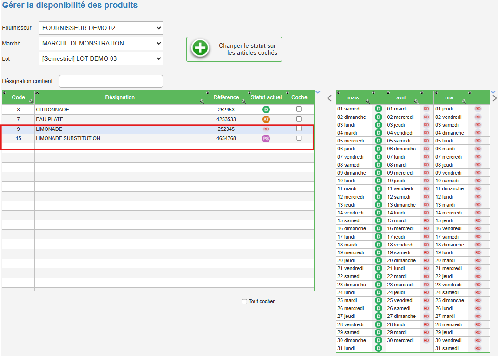Click Changer le statut sur les articles cochés
Screen dimensions: 498x356
[x=234, y=49]
